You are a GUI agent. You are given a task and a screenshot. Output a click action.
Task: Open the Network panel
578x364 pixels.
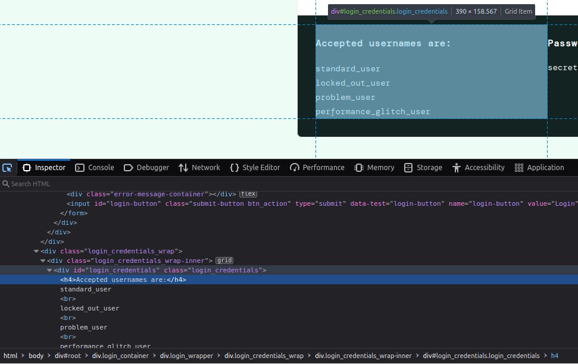pos(199,168)
